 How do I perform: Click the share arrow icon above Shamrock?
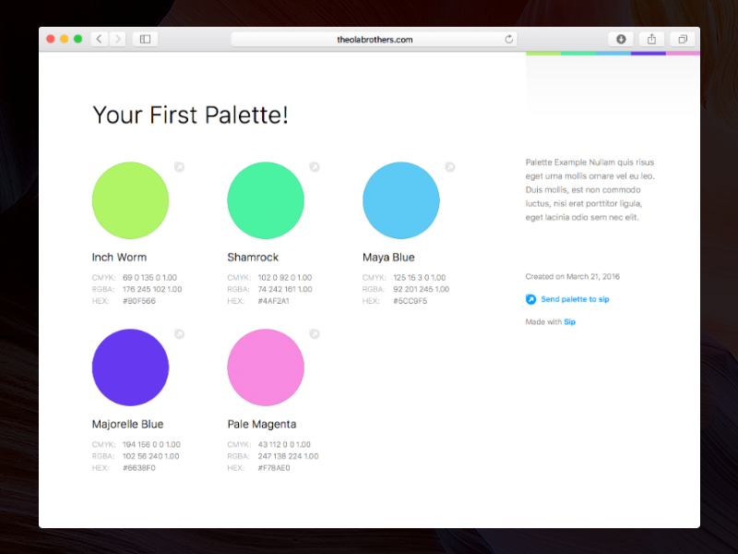click(315, 167)
